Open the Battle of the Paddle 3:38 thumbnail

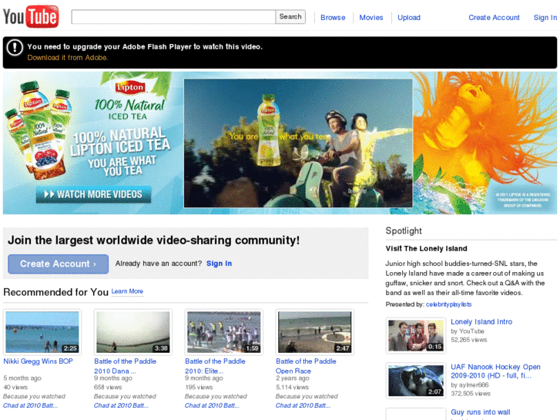click(x=132, y=332)
